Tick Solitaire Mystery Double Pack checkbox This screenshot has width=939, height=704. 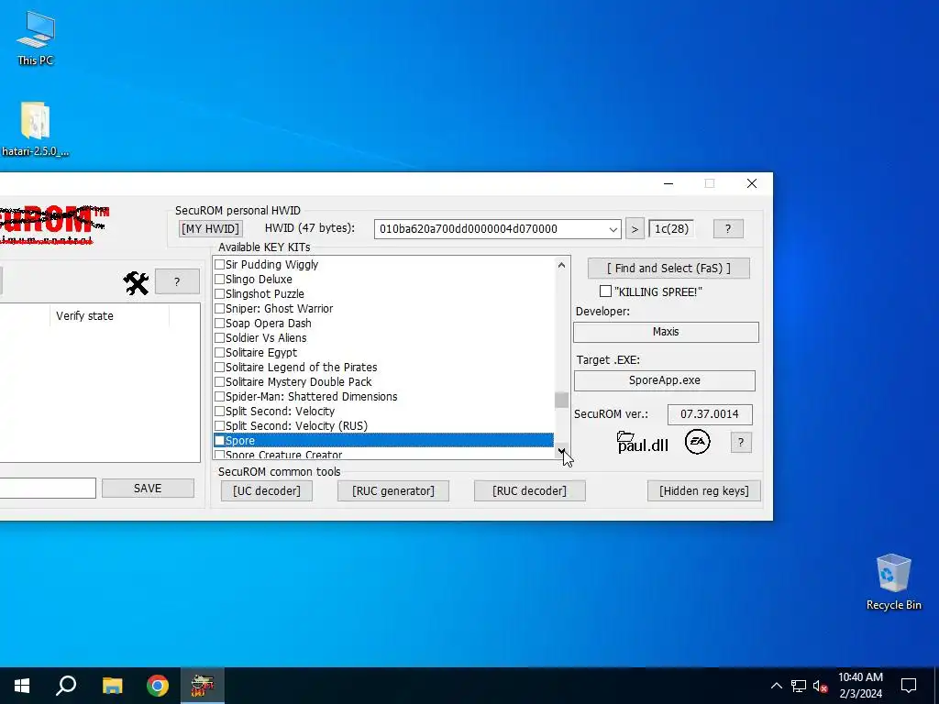coord(219,382)
